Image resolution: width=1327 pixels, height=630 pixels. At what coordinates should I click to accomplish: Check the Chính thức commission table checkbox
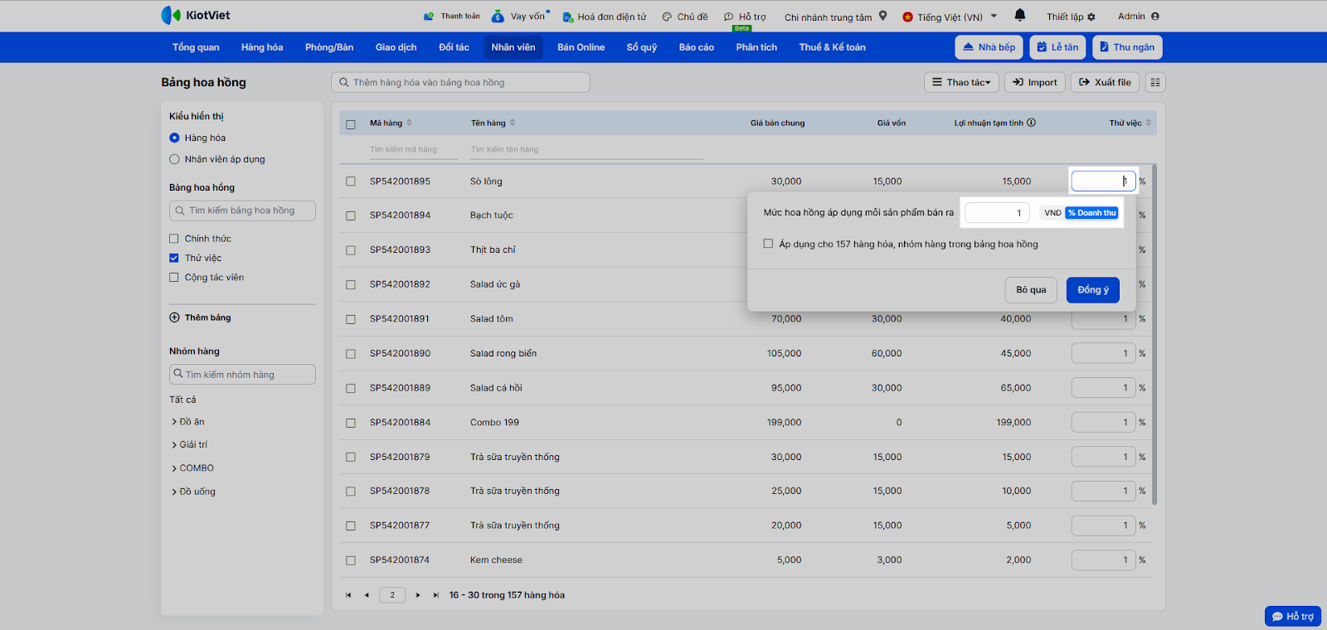pos(174,239)
